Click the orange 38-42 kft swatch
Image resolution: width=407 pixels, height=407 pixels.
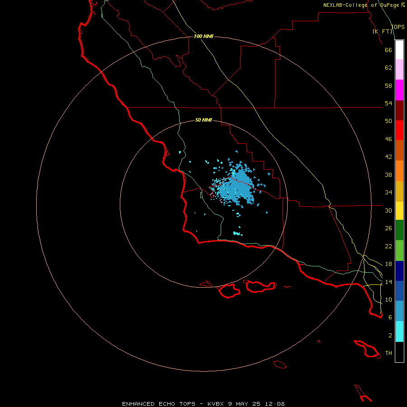tap(399, 171)
